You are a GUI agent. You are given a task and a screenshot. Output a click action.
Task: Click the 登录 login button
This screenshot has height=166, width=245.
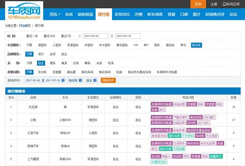(198, 4)
